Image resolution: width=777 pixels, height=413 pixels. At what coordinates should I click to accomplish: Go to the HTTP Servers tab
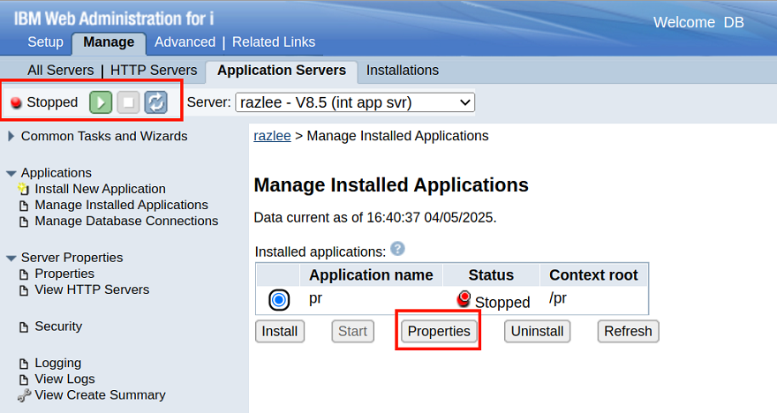pos(154,71)
